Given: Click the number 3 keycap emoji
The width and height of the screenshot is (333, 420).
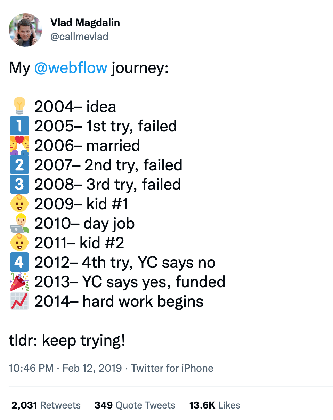Looking at the screenshot, I should (19, 184).
